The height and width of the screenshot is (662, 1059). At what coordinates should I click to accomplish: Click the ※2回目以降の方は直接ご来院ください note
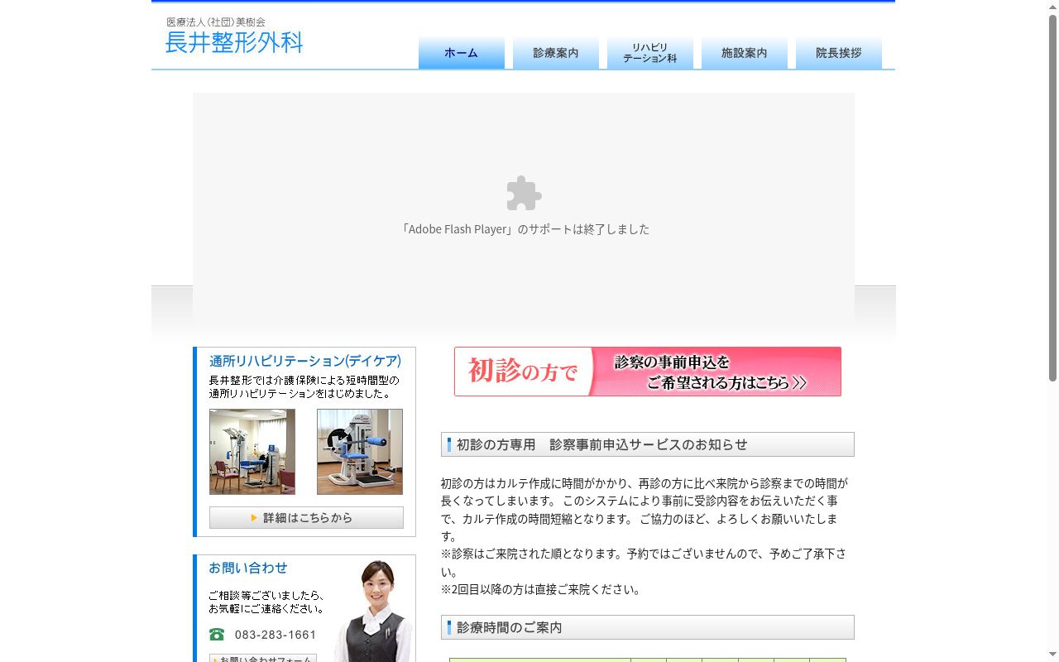(541, 590)
